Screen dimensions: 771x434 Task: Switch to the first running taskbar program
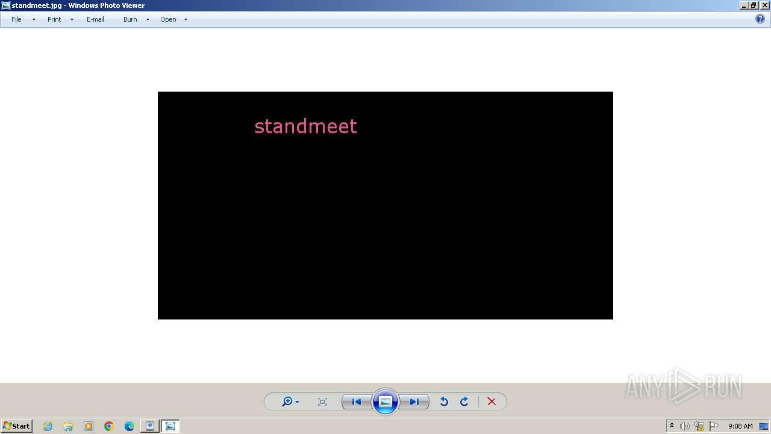tap(150, 426)
